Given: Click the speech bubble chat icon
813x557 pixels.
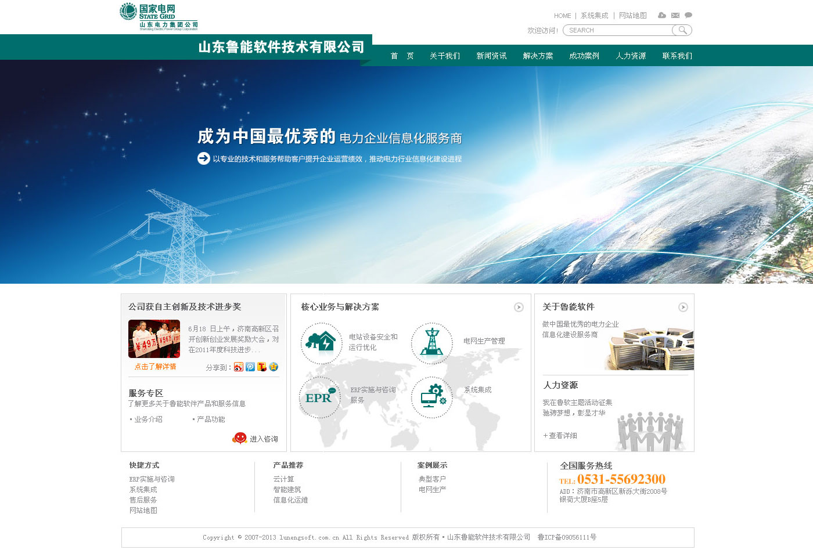Looking at the screenshot, I should [688, 15].
